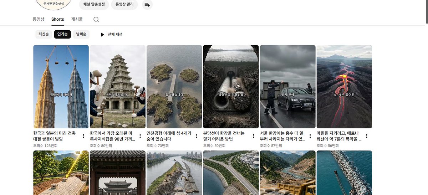428x195 pixels.
Task: Sort shorts by 날짜순
Action: tap(81, 34)
